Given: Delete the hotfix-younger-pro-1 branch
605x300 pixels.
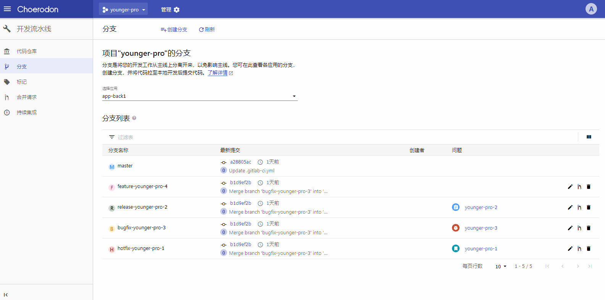Looking at the screenshot, I should click(x=589, y=249).
